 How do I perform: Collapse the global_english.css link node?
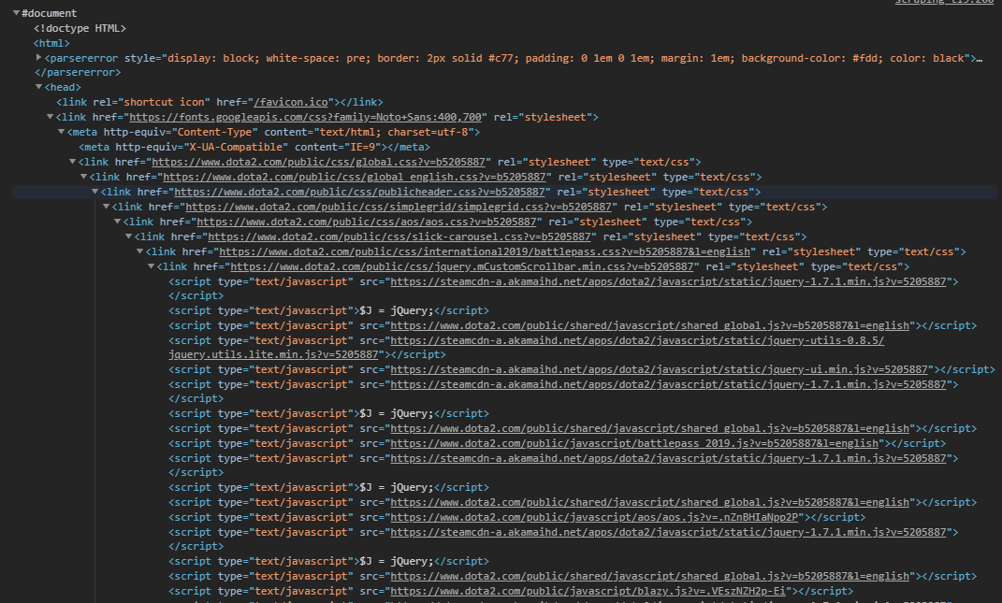point(83,177)
